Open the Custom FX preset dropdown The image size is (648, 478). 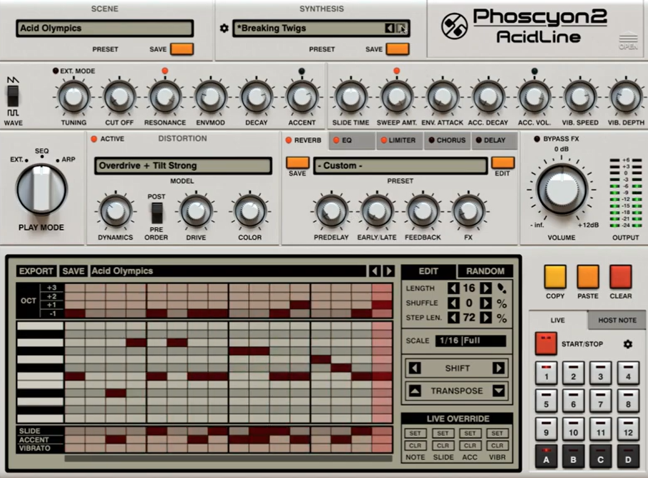pyautogui.click(x=400, y=165)
